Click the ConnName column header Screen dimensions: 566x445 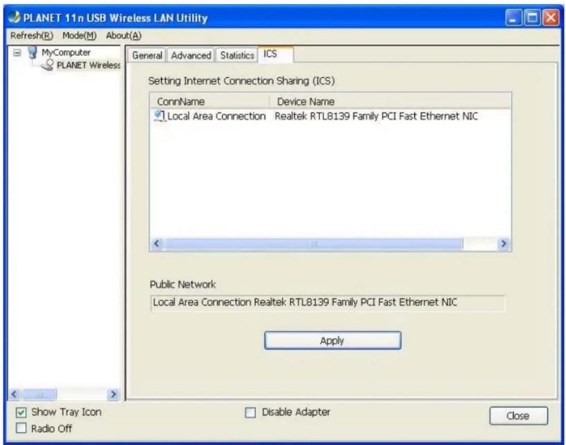coord(210,101)
